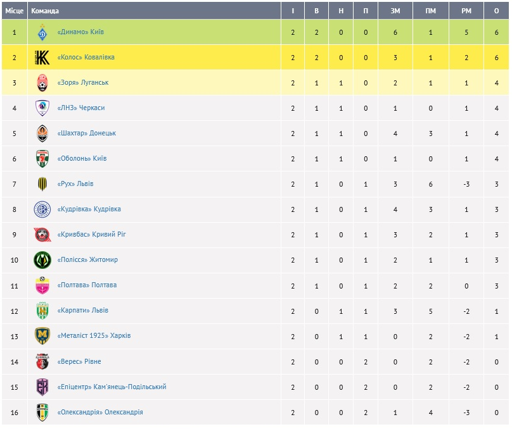Click the «О» points column header
Viewport: 512px width, 429px height.
point(496,11)
